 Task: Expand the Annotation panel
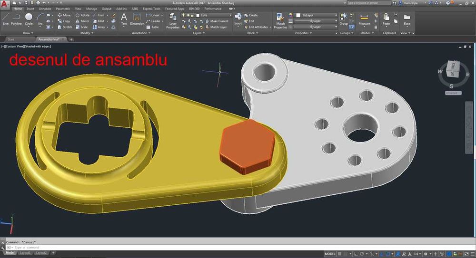tap(141, 33)
